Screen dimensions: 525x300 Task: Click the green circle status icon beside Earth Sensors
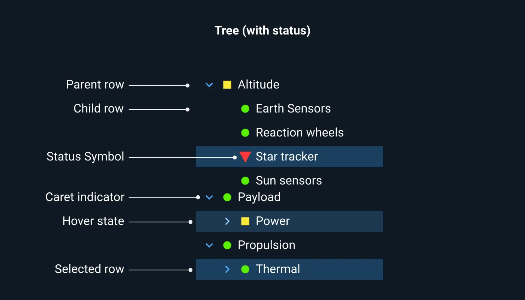pos(245,109)
